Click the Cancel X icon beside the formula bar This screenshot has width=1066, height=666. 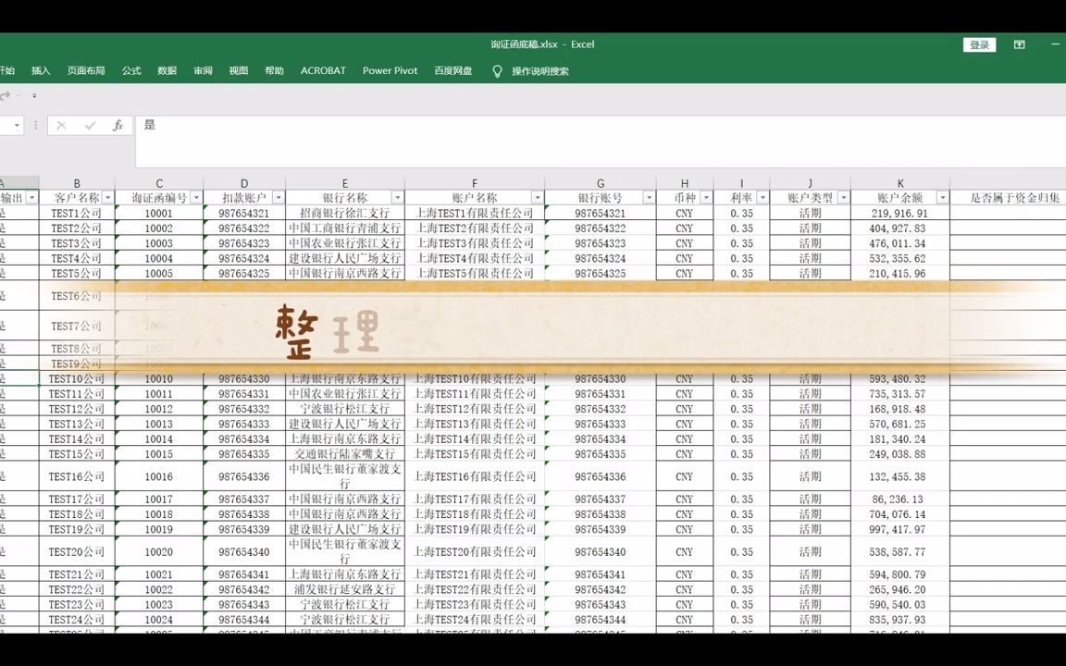(61, 125)
